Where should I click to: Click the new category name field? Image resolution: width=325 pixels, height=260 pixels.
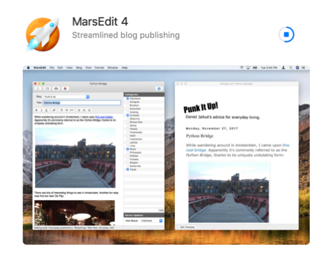(x=141, y=210)
